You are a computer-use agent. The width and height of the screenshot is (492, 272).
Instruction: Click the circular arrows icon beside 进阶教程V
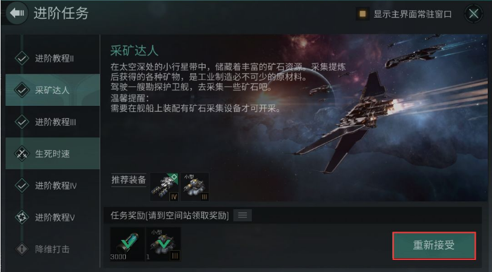[22, 217]
